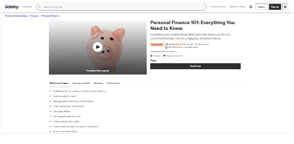
Task: Click the 75,119 students text
Action: [x=202, y=44]
